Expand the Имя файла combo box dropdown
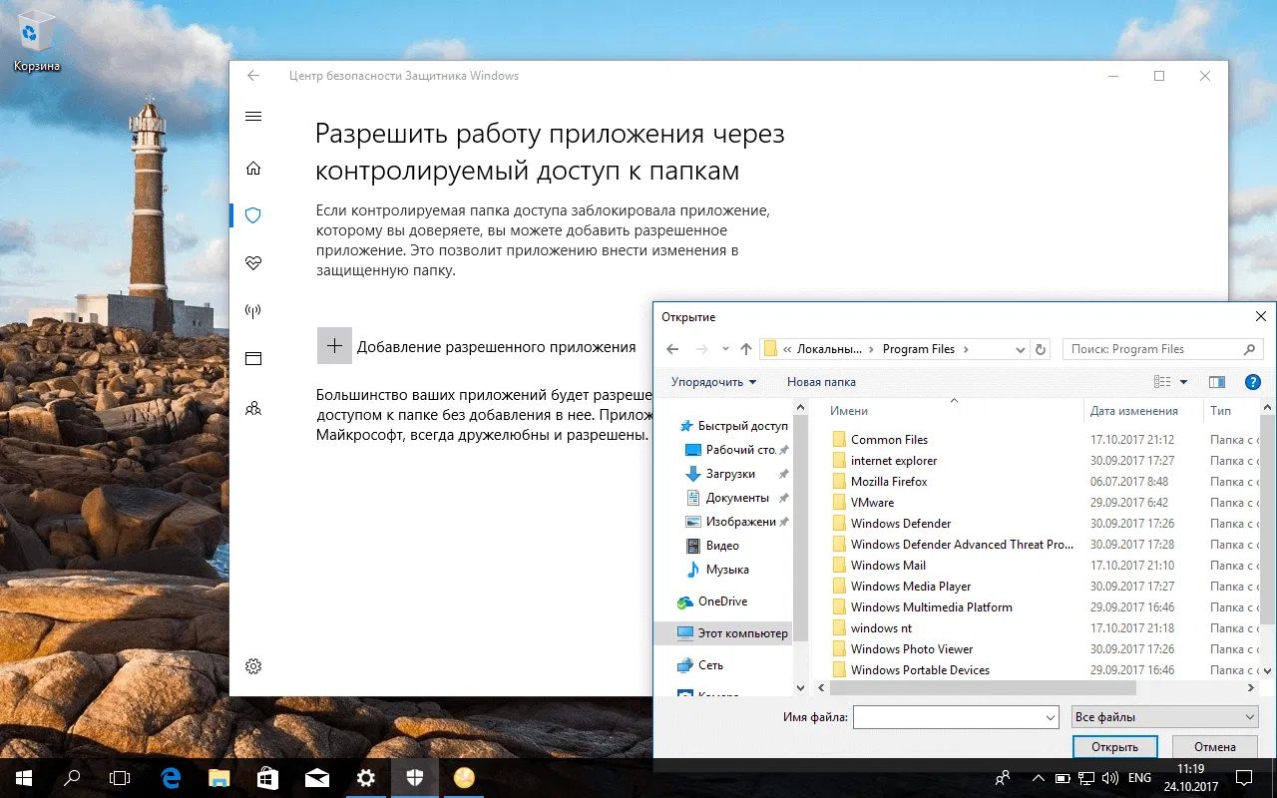 tap(1050, 716)
